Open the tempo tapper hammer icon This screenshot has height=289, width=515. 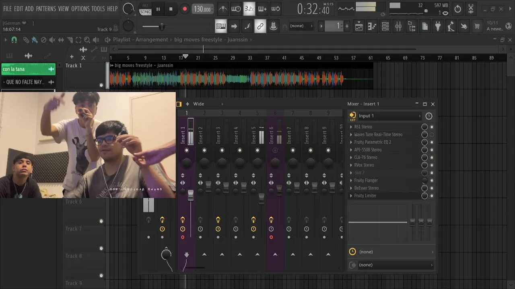(x=451, y=26)
